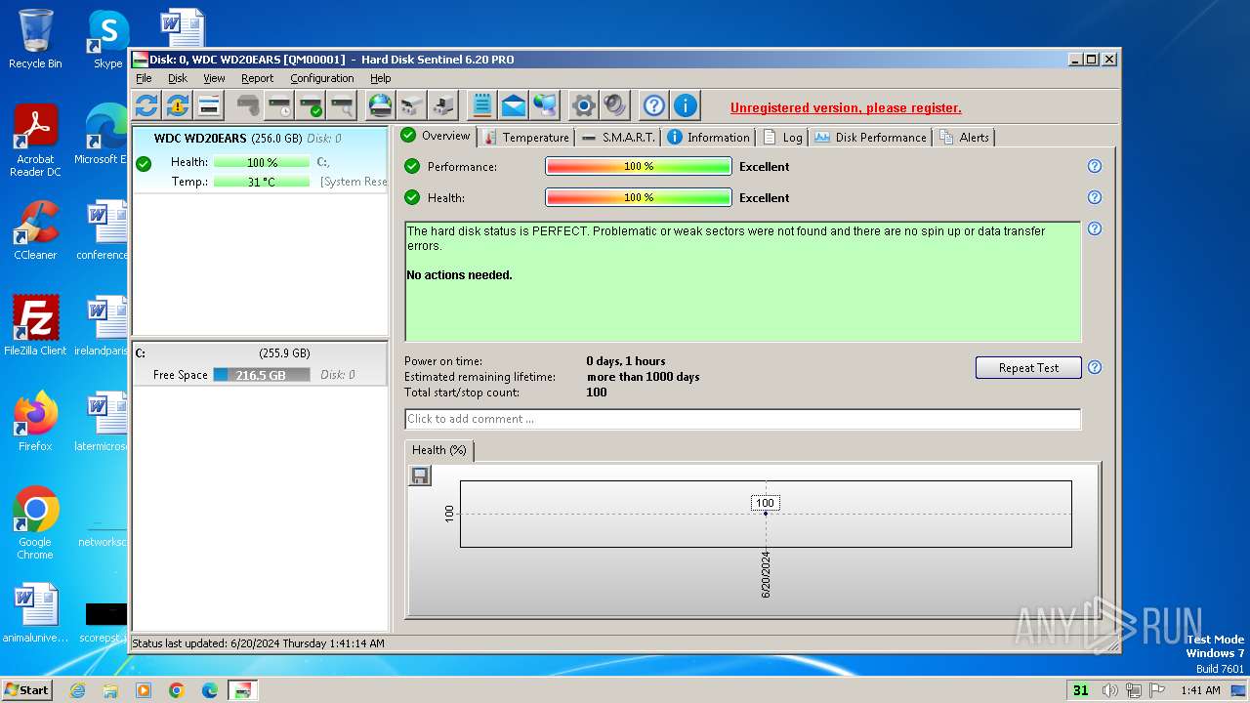1250x703 pixels.
Task: Click the globe over disk toolbar icon
Action: [x=381, y=105]
